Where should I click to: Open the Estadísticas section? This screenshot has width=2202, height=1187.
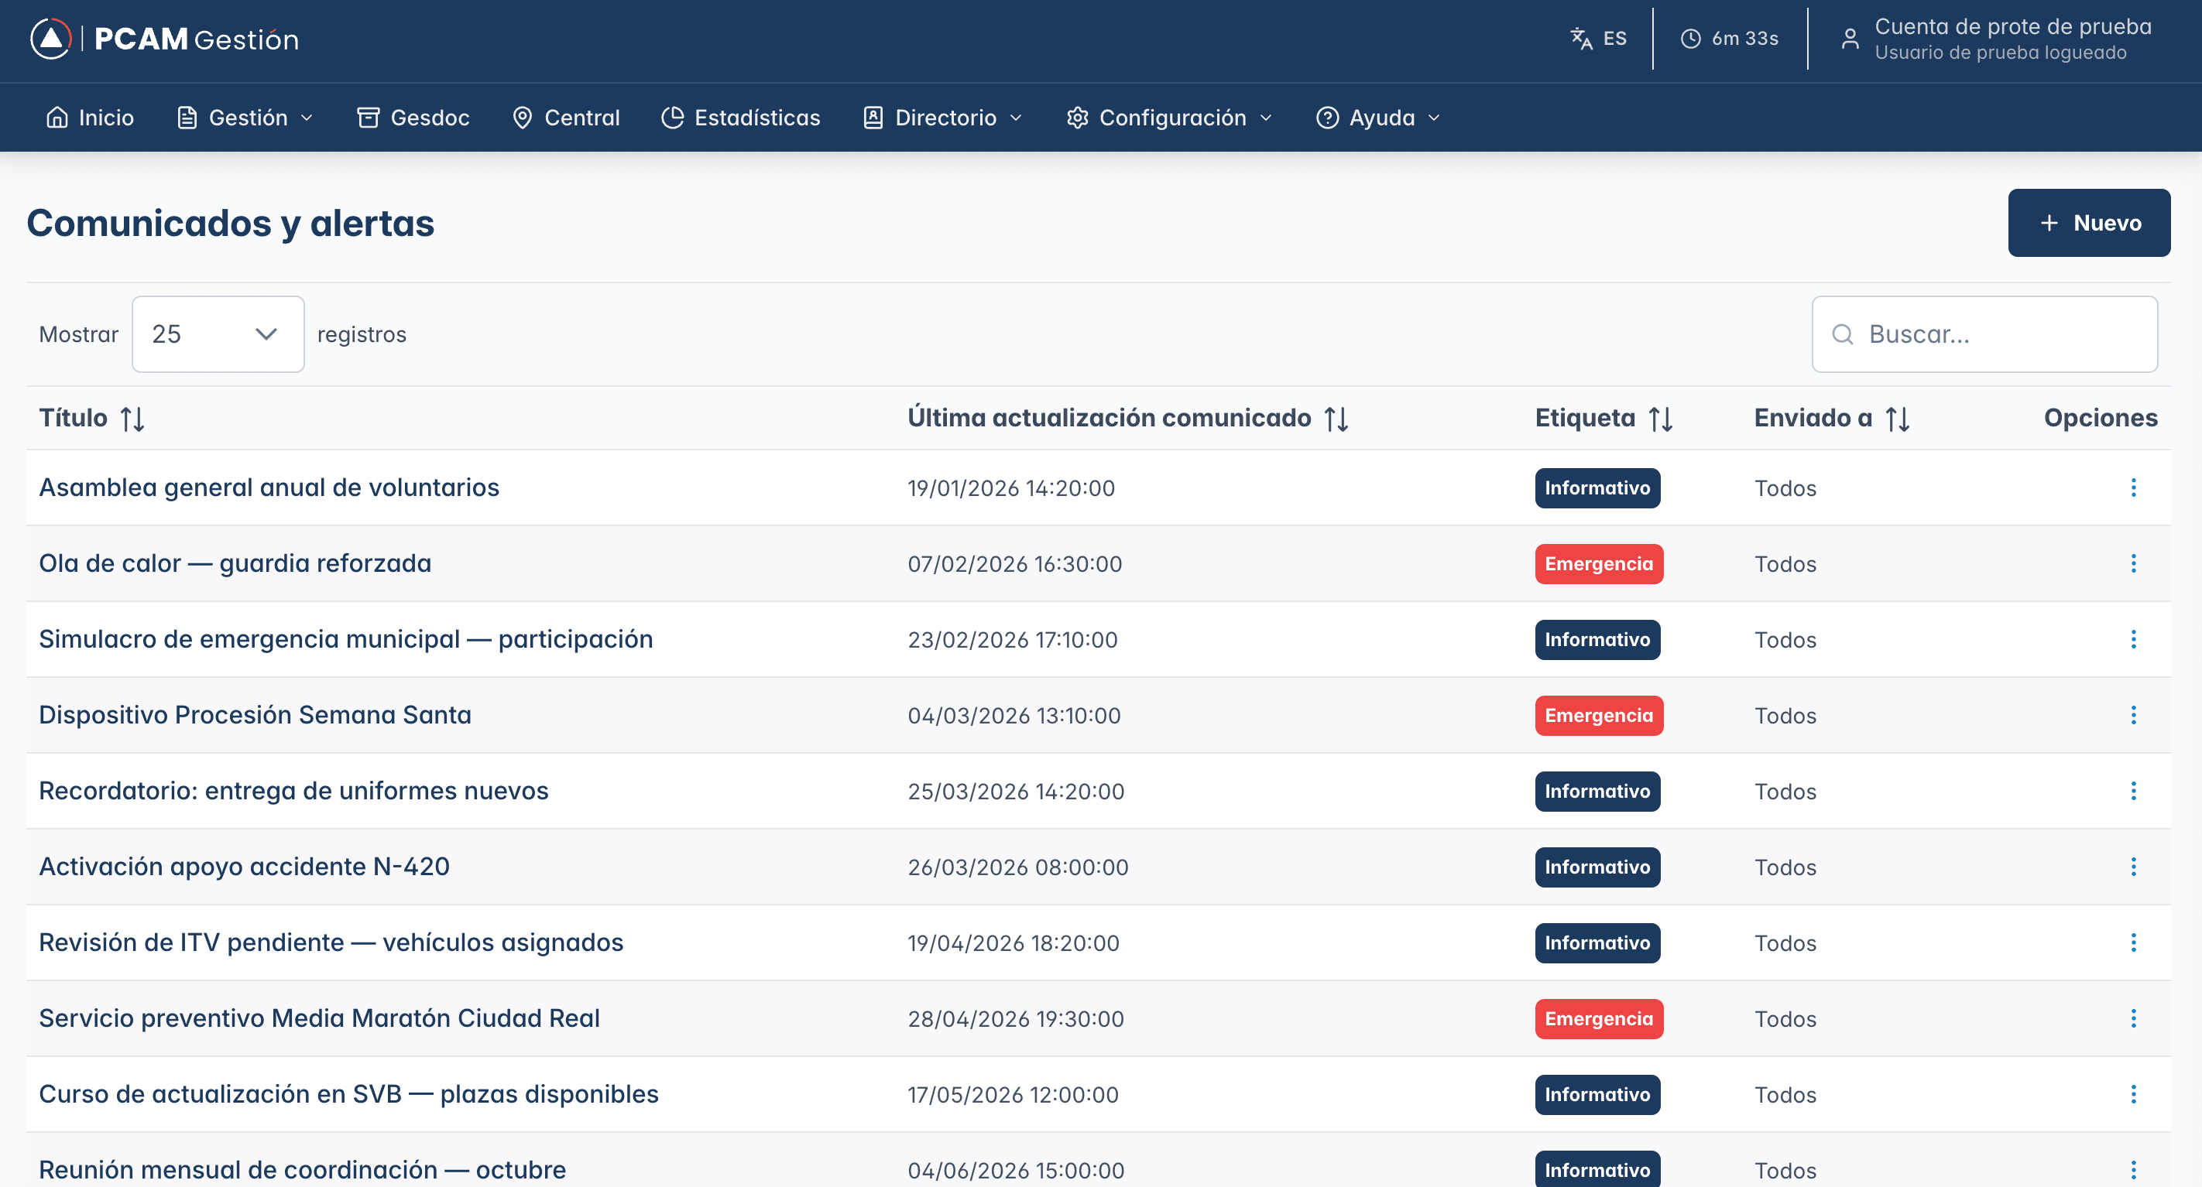(x=740, y=118)
